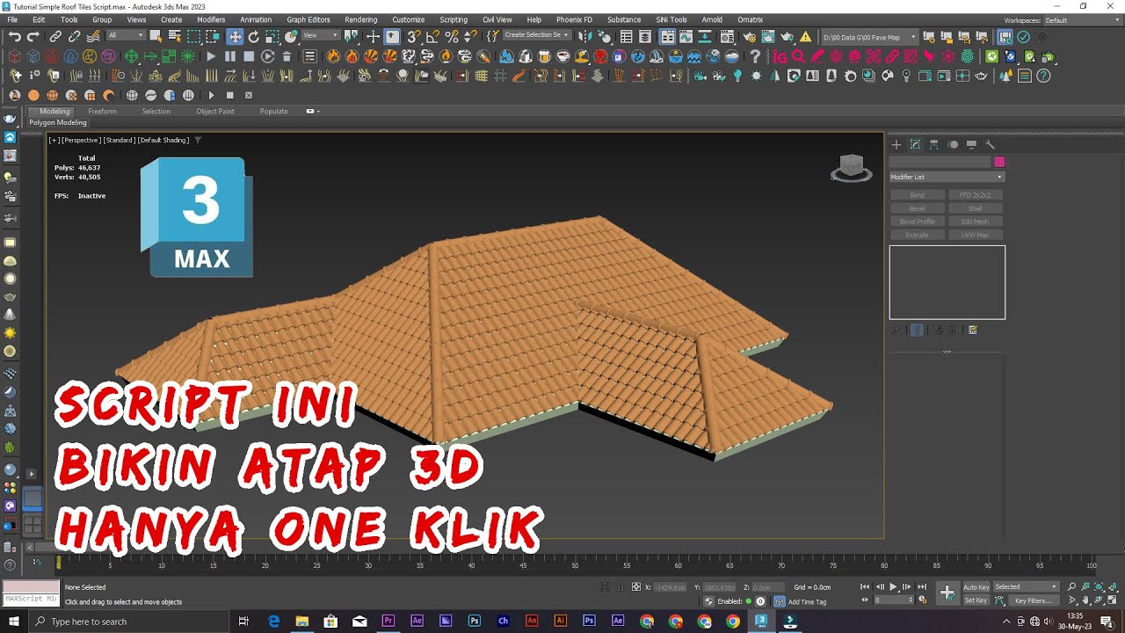Click the MAXScript mini listener field
Viewport: 1125px width, 633px height.
coord(31,599)
